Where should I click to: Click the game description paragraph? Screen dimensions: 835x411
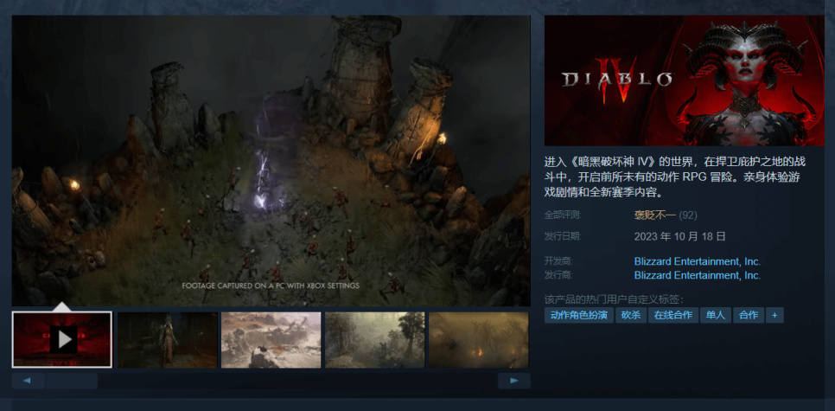674,177
